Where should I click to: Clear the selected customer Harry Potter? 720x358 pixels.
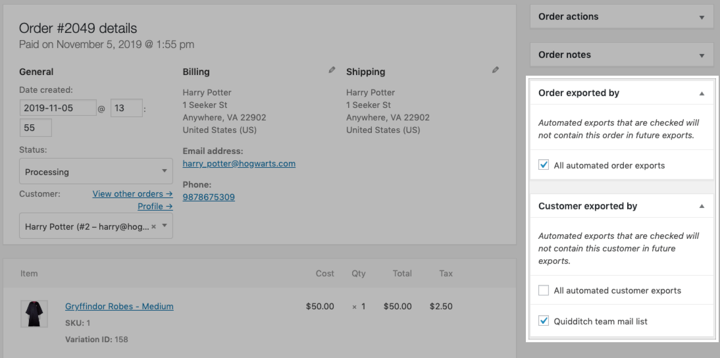tap(153, 226)
